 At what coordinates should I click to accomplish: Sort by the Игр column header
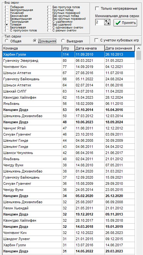click(68, 48)
